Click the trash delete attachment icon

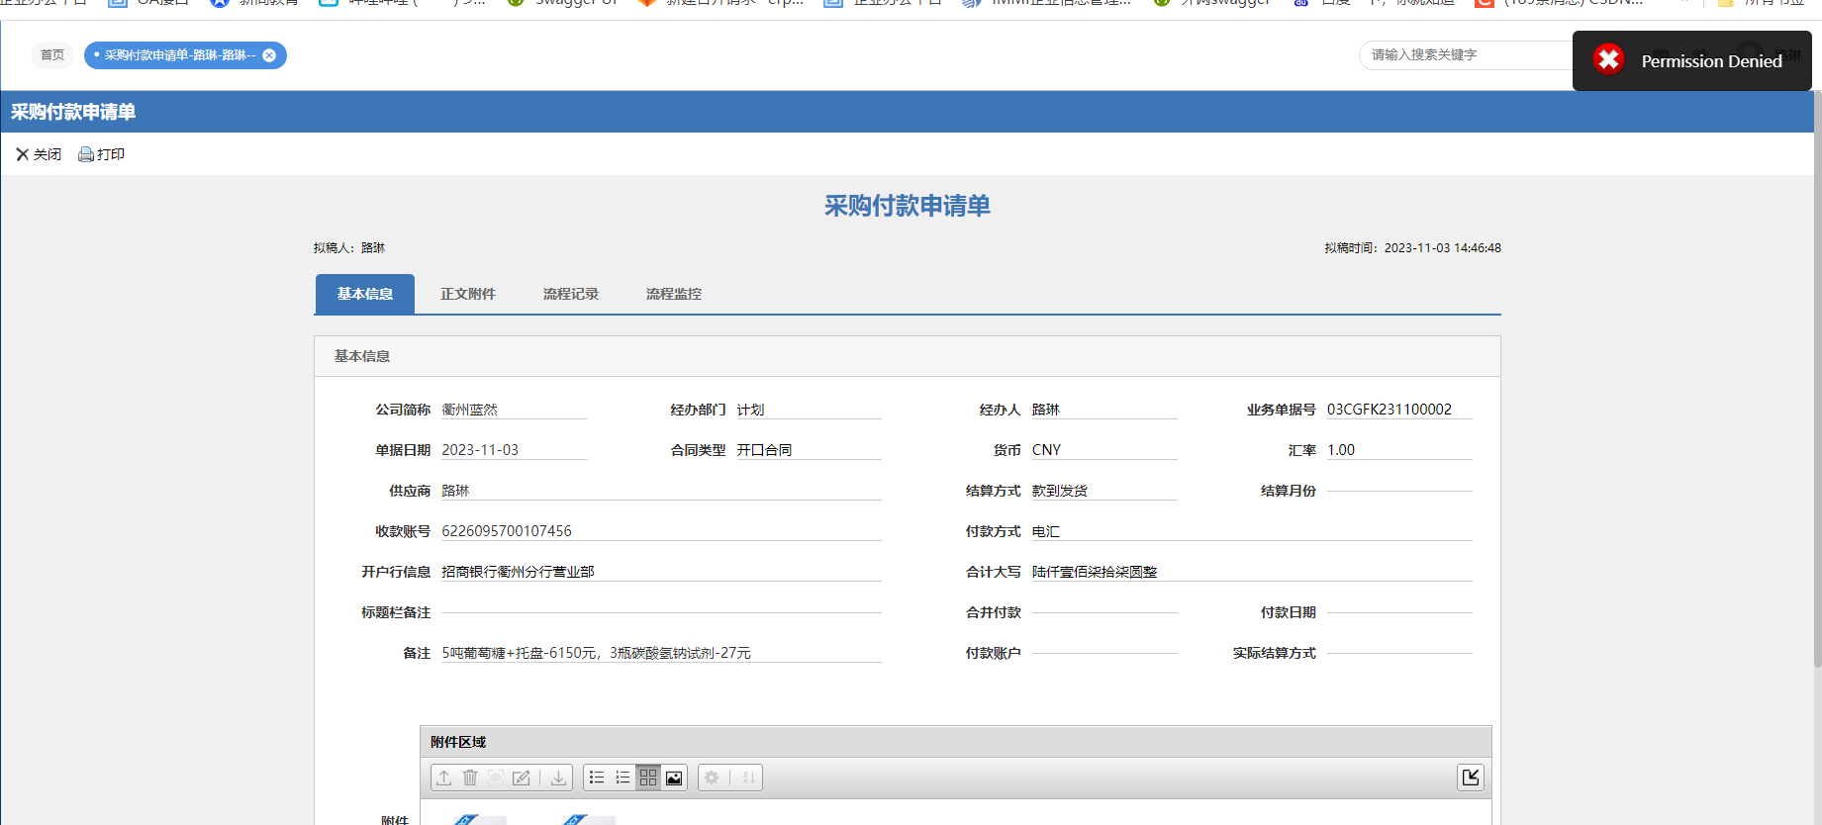[470, 778]
